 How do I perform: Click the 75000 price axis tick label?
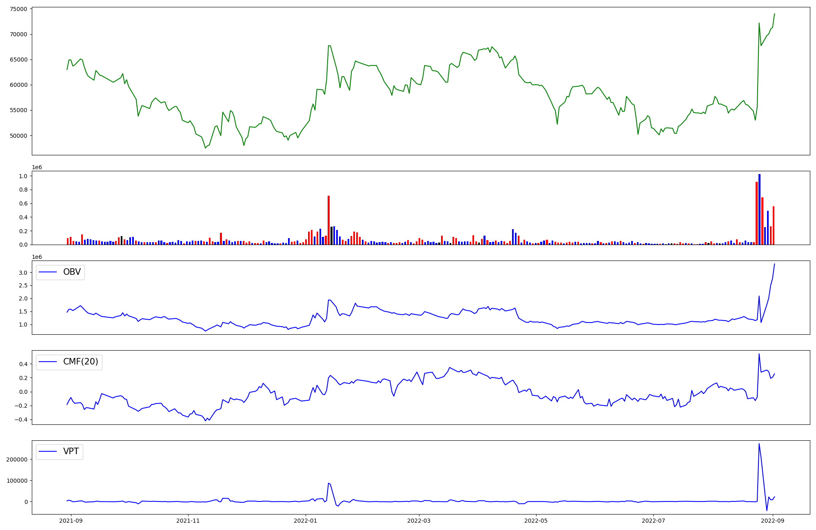coord(18,9)
